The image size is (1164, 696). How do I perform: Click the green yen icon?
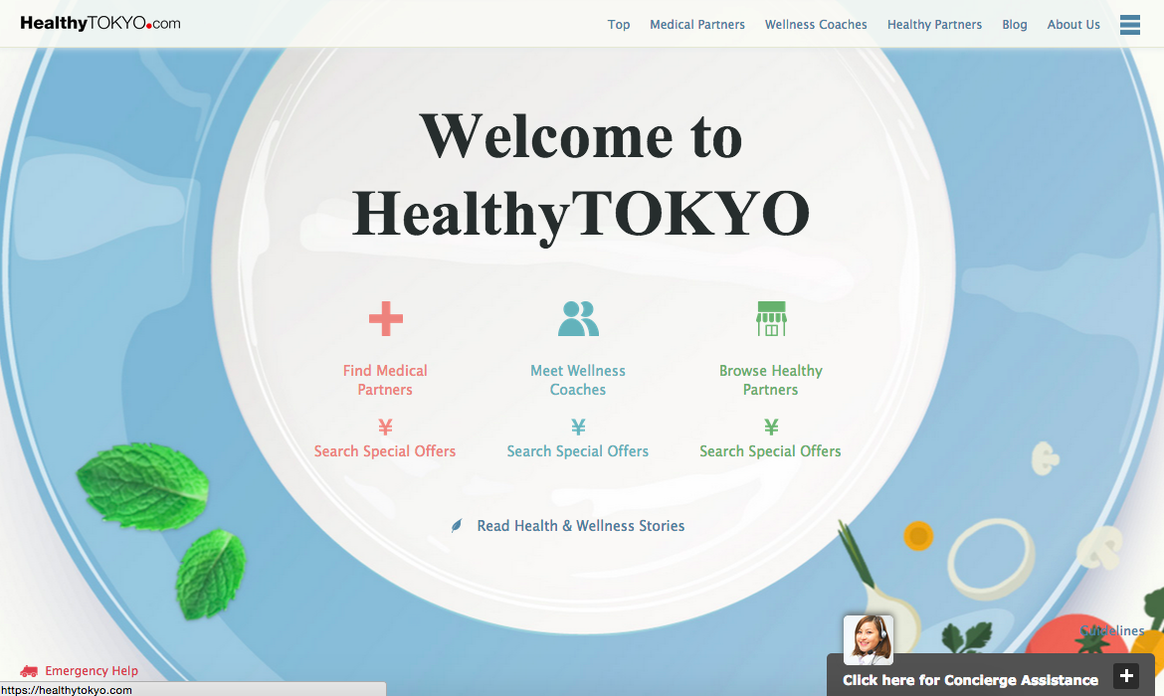[771, 427]
